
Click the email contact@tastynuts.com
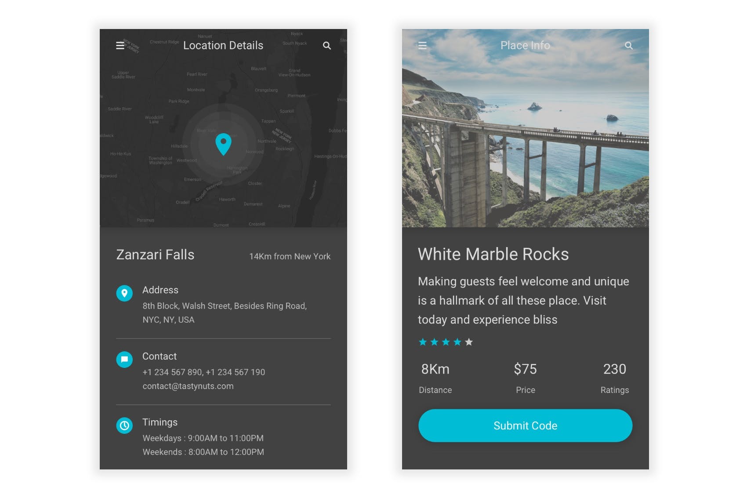pos(188,386)
